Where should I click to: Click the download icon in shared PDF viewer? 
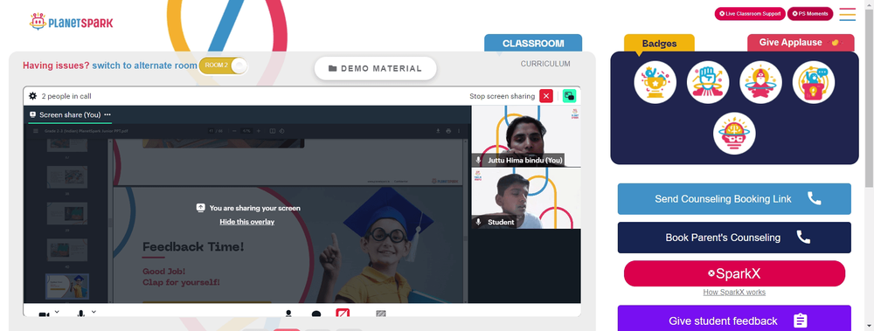pos(438,131)
